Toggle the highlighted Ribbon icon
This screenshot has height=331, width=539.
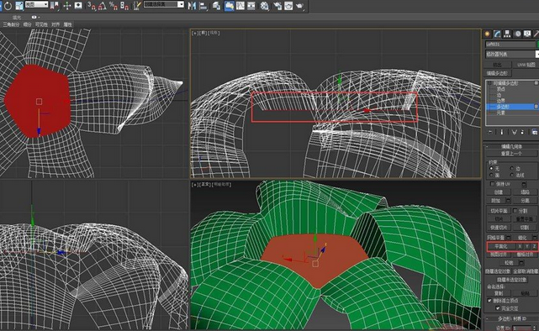(x=230, y=6)
